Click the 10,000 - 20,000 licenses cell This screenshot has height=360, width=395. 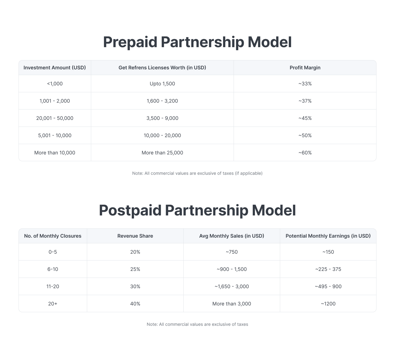162,135
